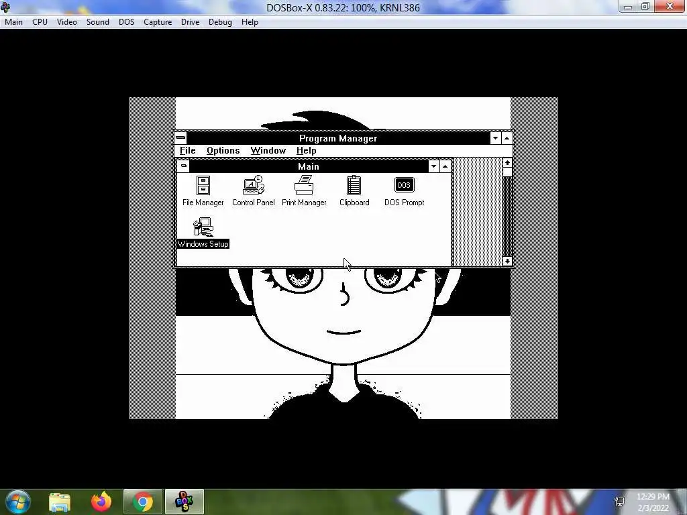Open DOSBox-X Video menu
The image size is (687, 515).
tap(67, 22)
